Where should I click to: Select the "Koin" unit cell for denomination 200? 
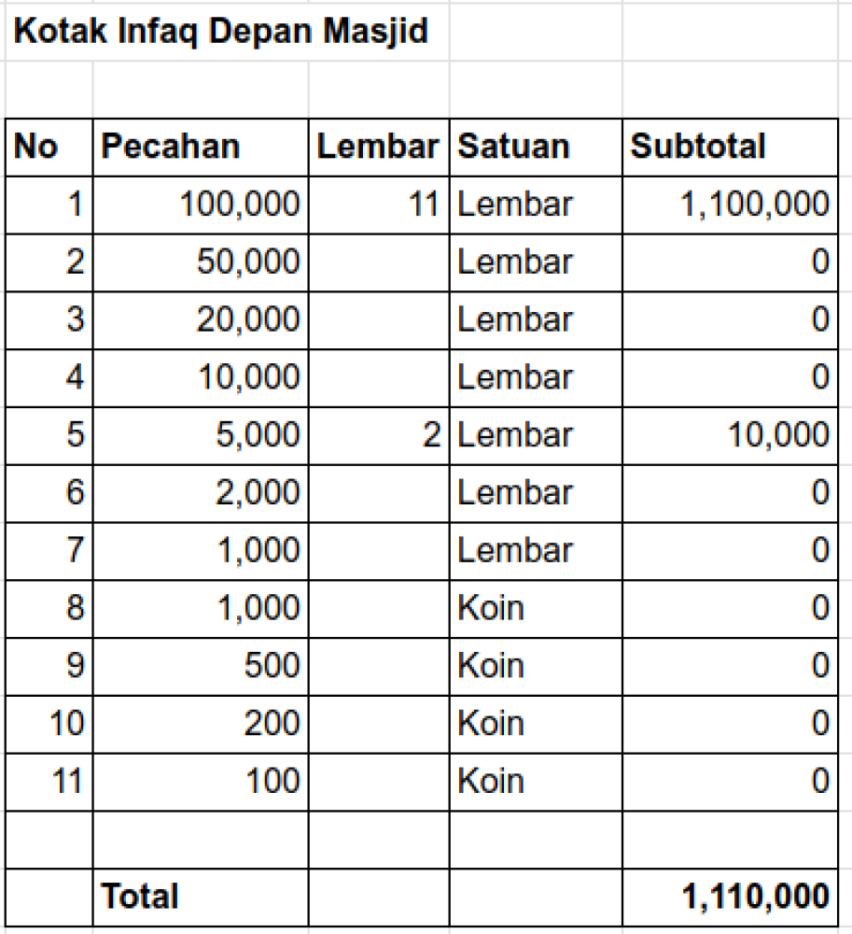[535, 724]
